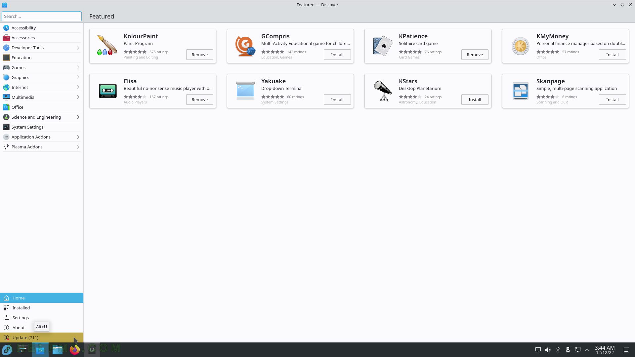The width and height of the screenshot is (635, 357).
Task: Expand the Developer Tools category
Action: (x=78, y=48)
